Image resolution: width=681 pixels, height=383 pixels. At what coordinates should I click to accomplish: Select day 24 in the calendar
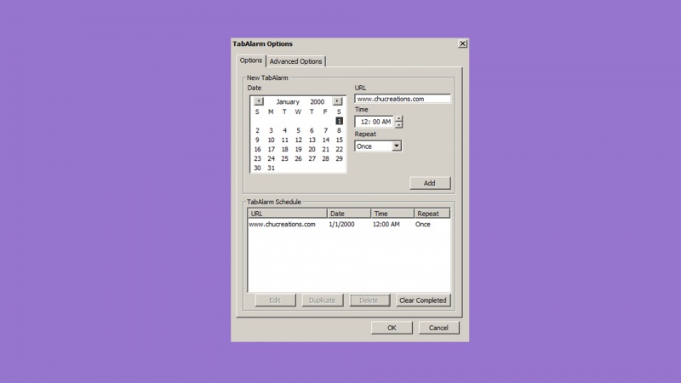click(x=271, y=158)
